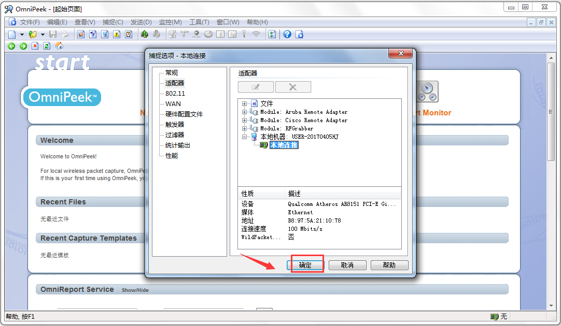Click the pencil edit icon above the adapter list
The height and width of the screenshot is (326, 561).
[x=256, y=86]
